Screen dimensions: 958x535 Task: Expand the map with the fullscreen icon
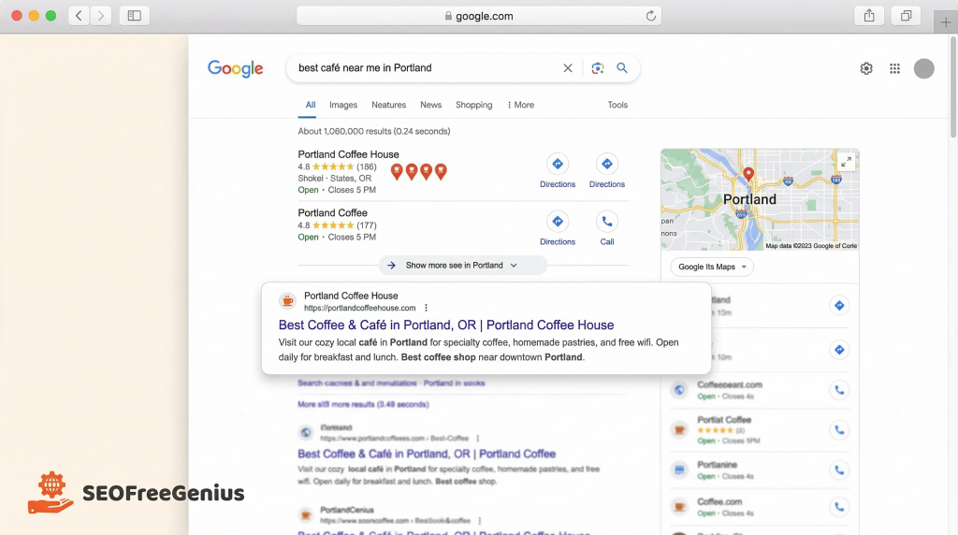click(x=846, y=162)
